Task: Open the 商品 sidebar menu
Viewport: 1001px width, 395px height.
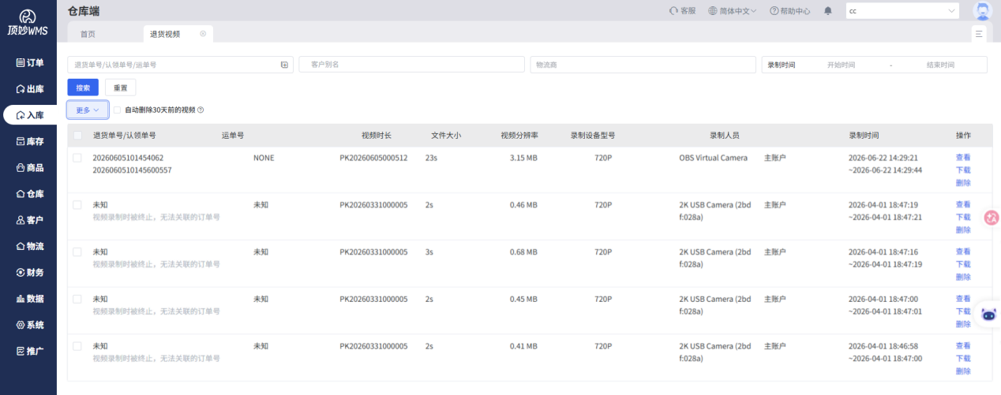Action: click(x=29, y=168)
